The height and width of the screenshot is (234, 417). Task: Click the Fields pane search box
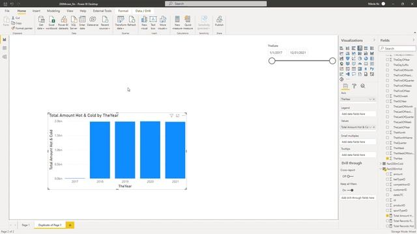[x=397, y=49]
